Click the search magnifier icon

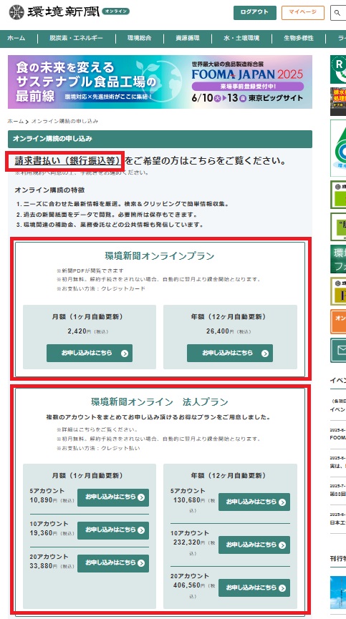tap(337, 13)
